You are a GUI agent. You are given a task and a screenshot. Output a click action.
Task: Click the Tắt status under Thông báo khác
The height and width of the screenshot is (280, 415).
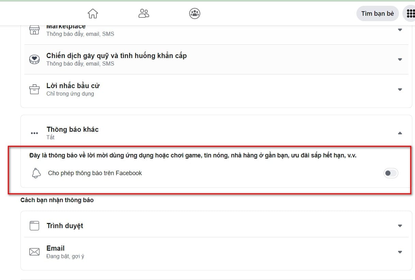pos(50,137)
